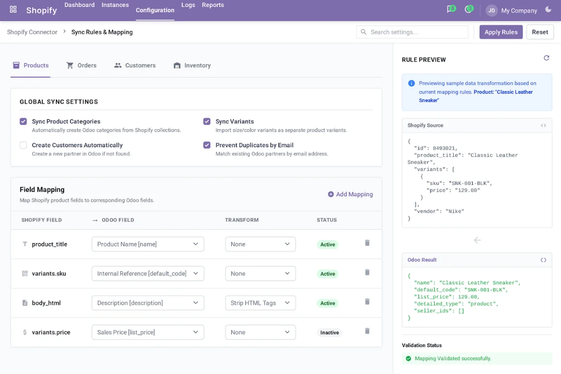
Task: Click the STATUS column header
Action: coord(327,220)
